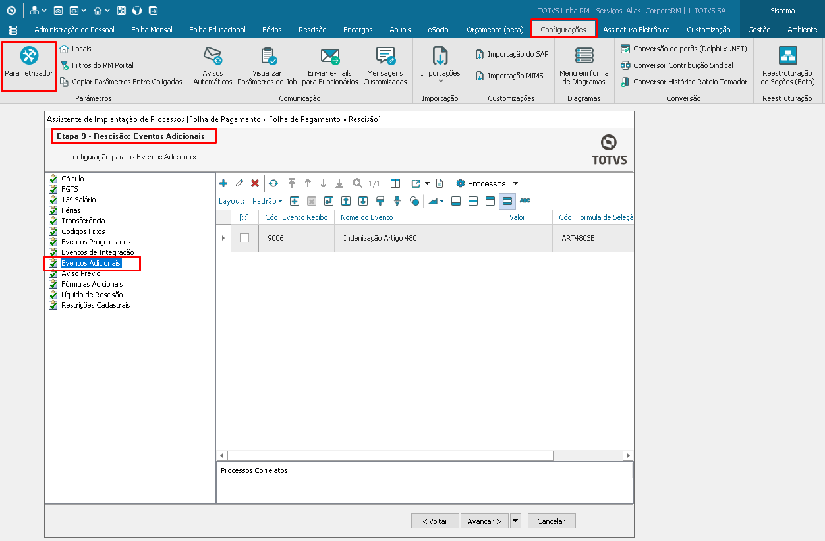Click the database stack icon left of Administração de Pessoal
Screen dimensions: 825x541
click(13, 30)
